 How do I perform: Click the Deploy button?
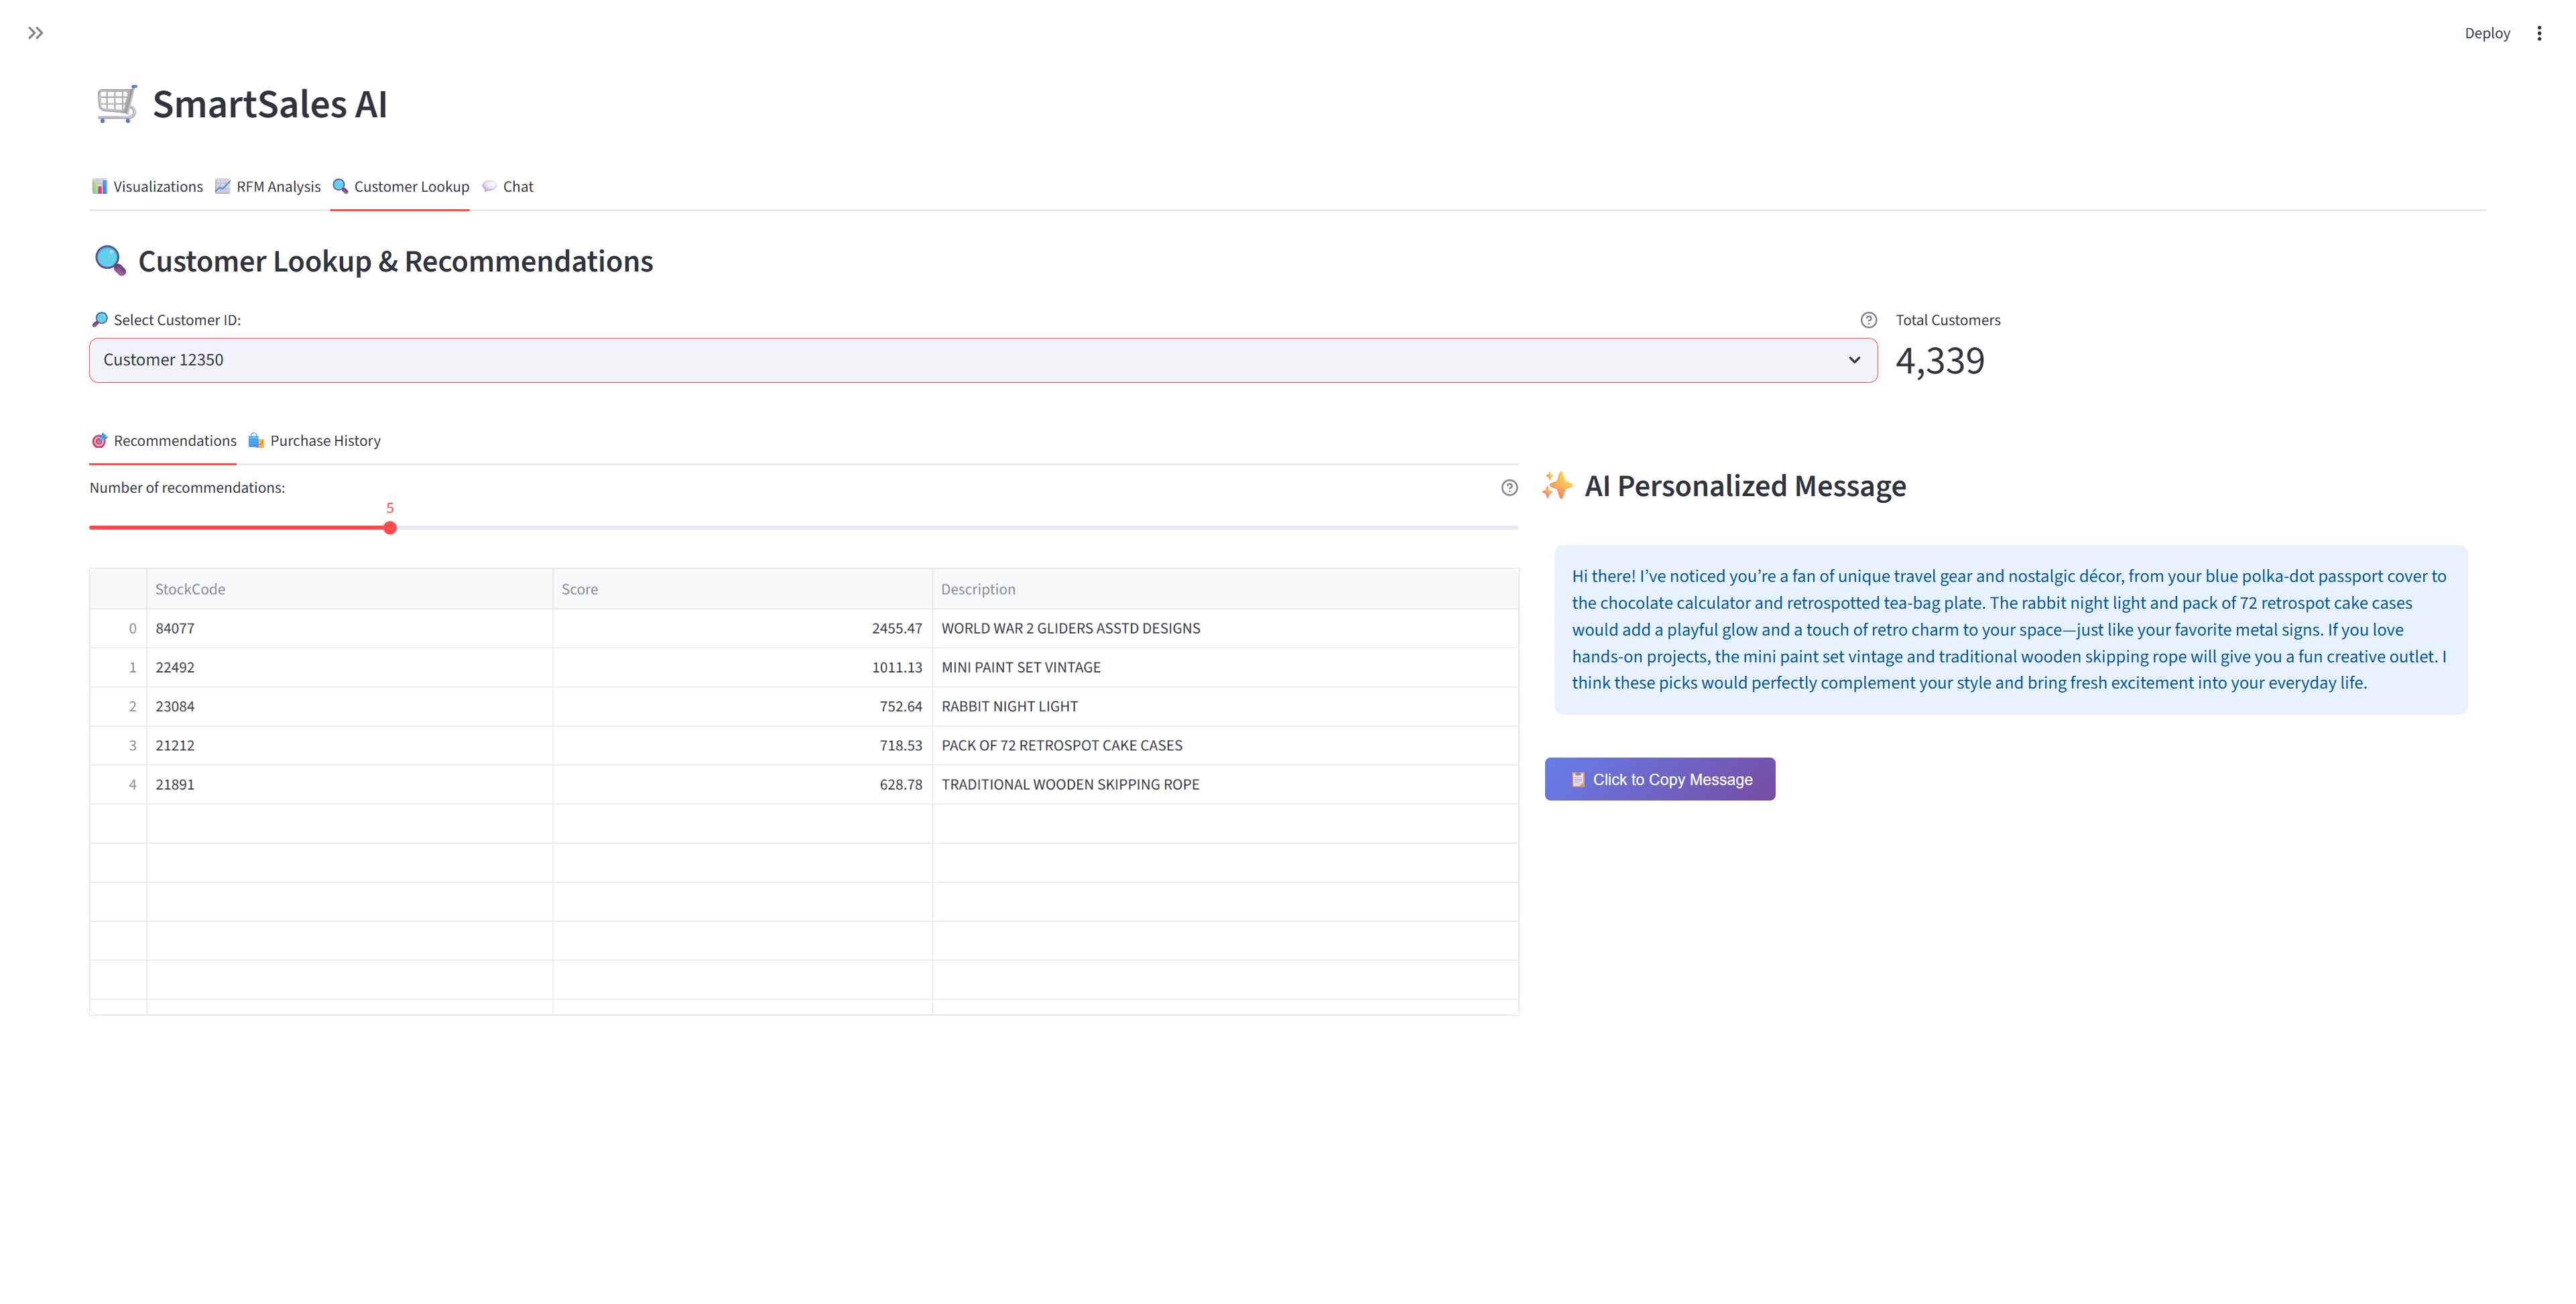[x=2486, y=33]
